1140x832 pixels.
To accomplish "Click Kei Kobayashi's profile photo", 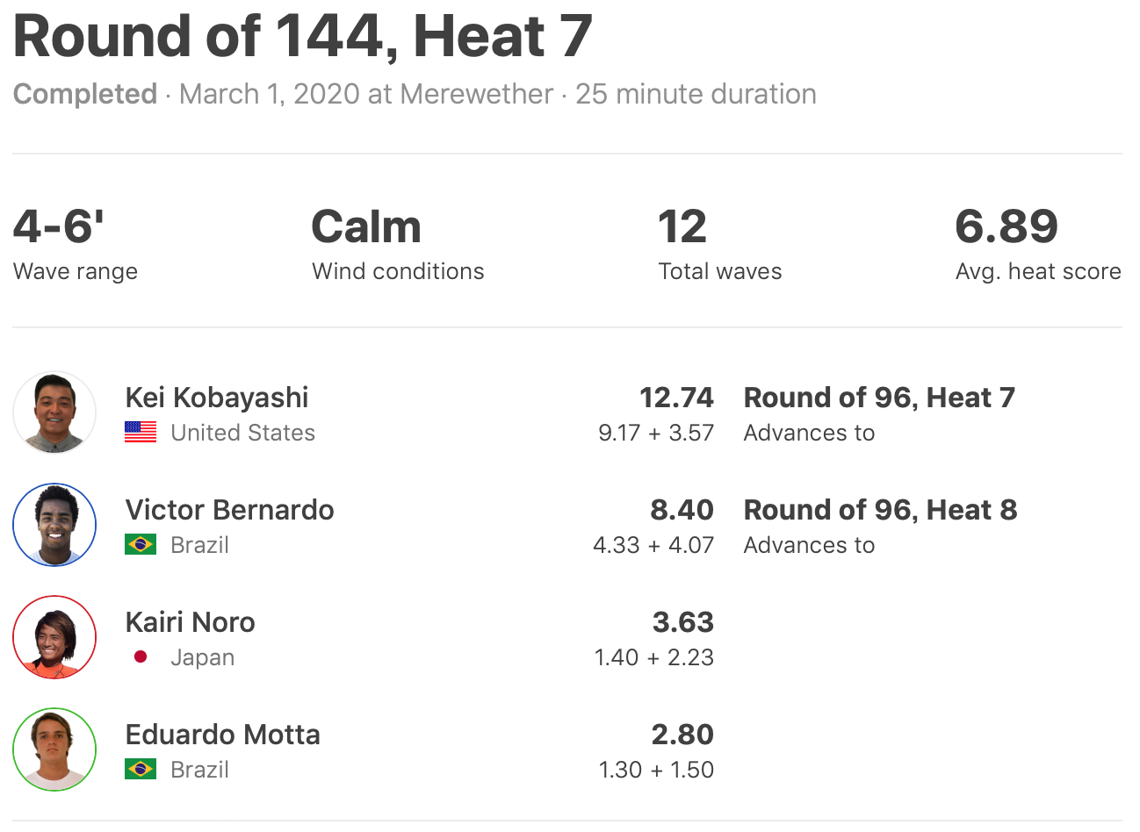I will click(x=54, y=412).
